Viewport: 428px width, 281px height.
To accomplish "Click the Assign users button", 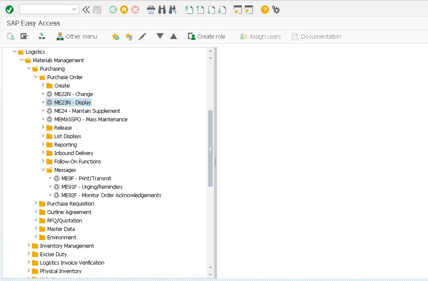I will tap(260, 37).
